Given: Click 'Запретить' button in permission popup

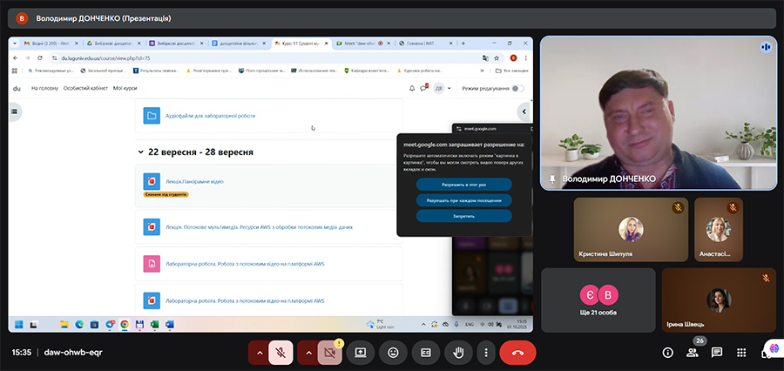Looking at the screenshot, I should (464, 216).
